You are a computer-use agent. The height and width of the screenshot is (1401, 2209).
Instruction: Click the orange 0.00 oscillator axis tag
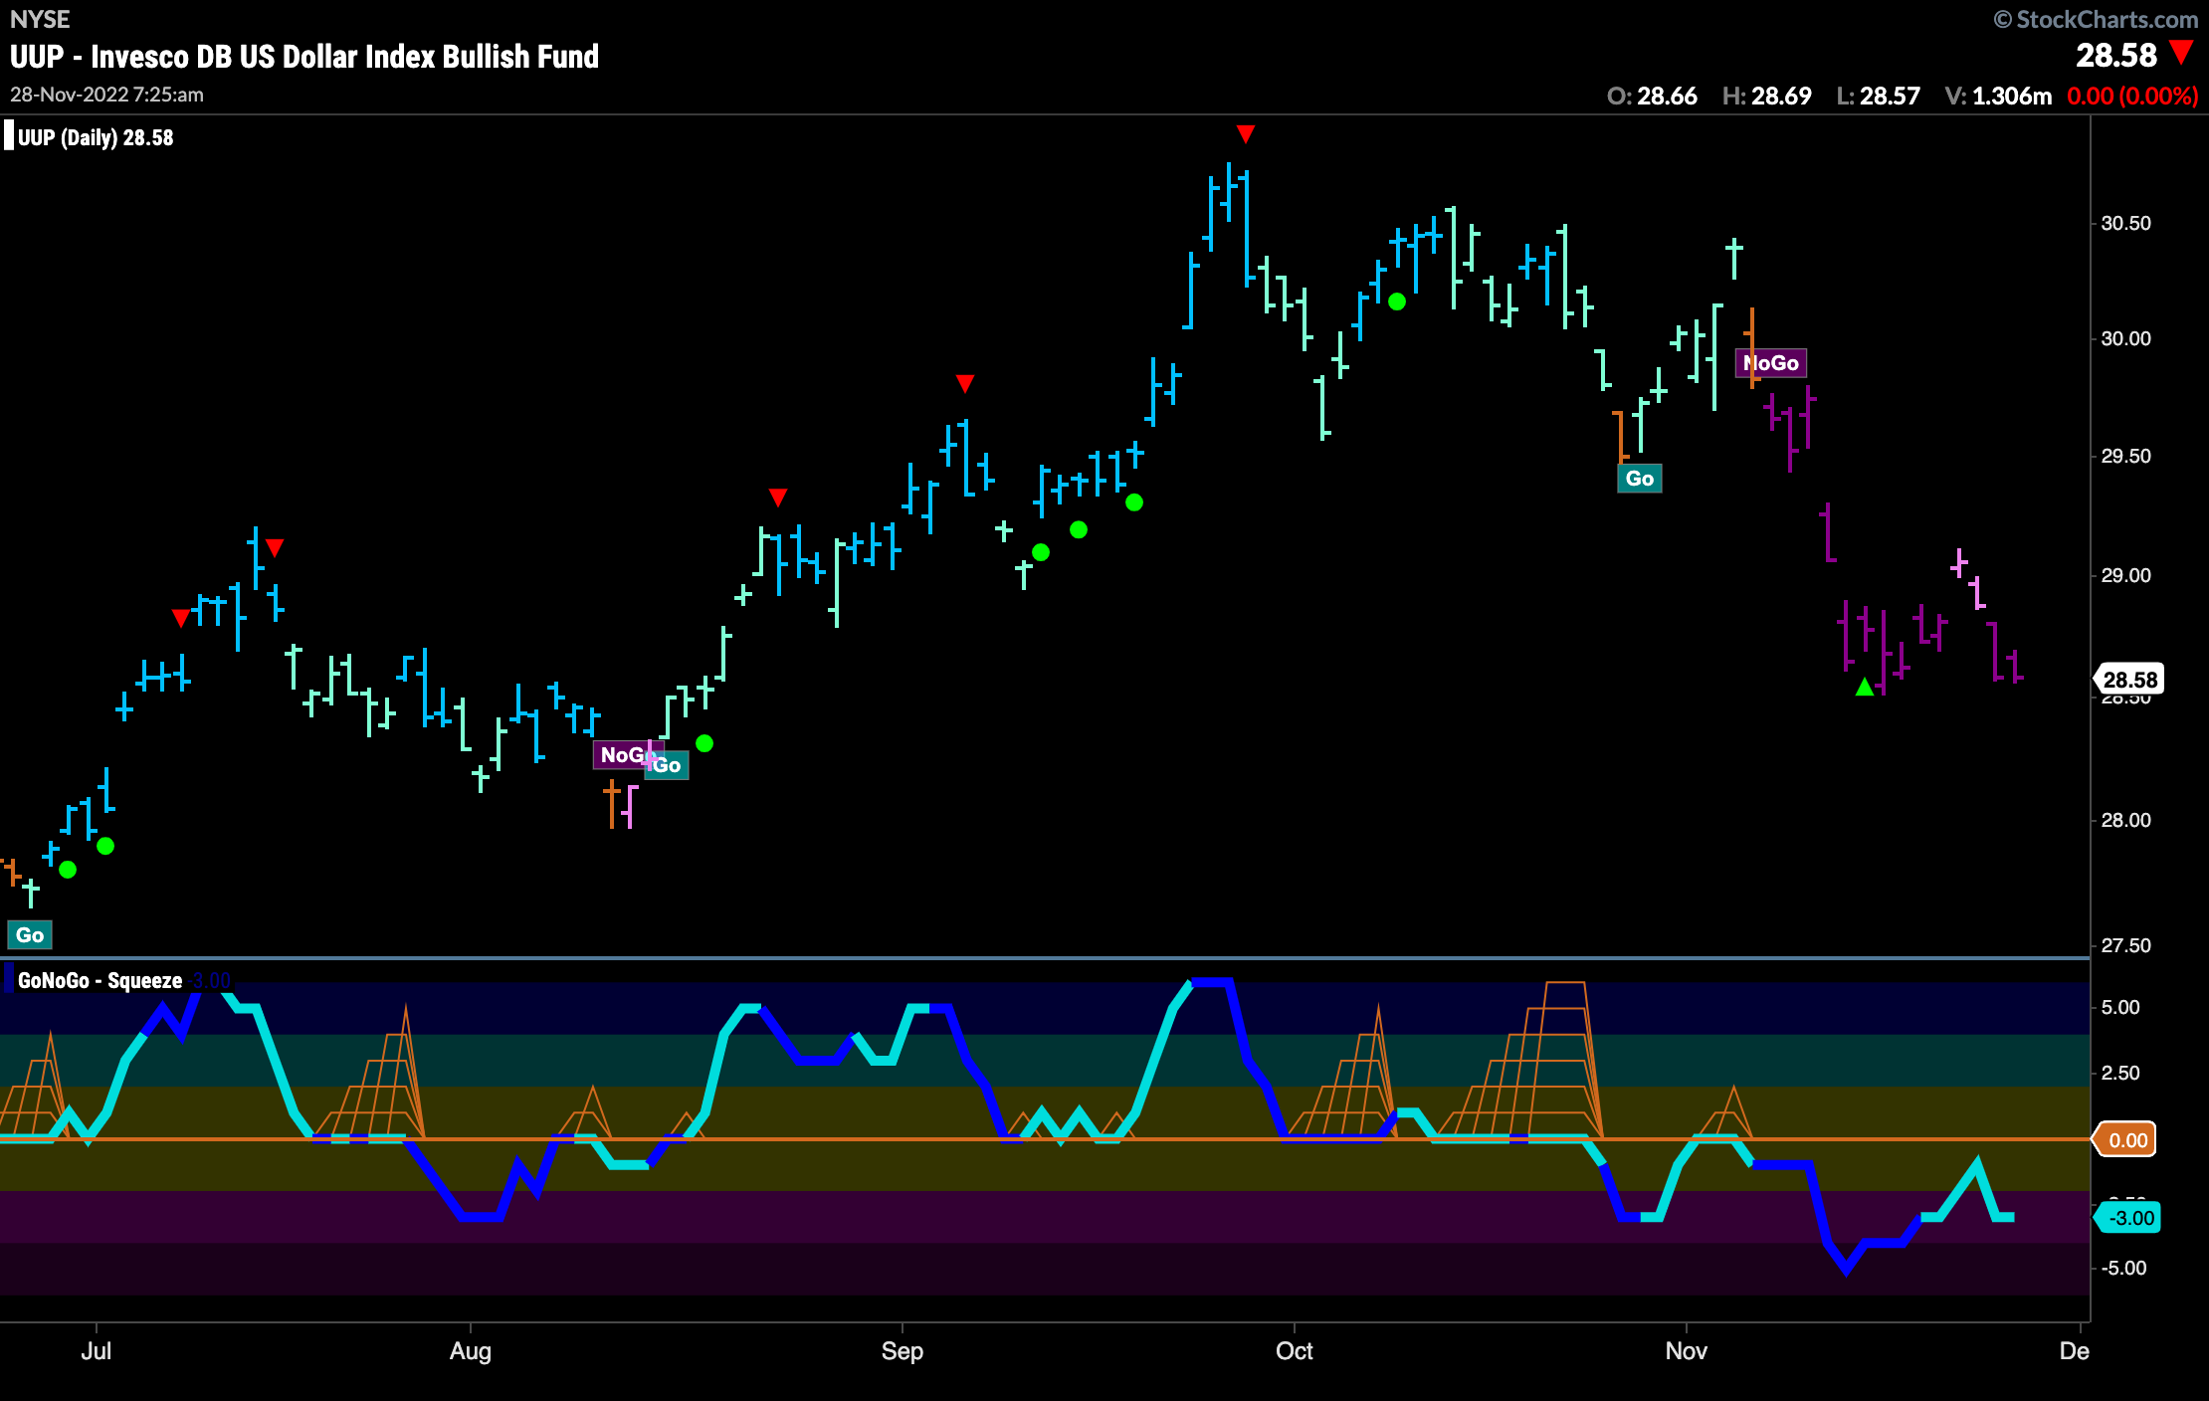tap(2127, 1140)
